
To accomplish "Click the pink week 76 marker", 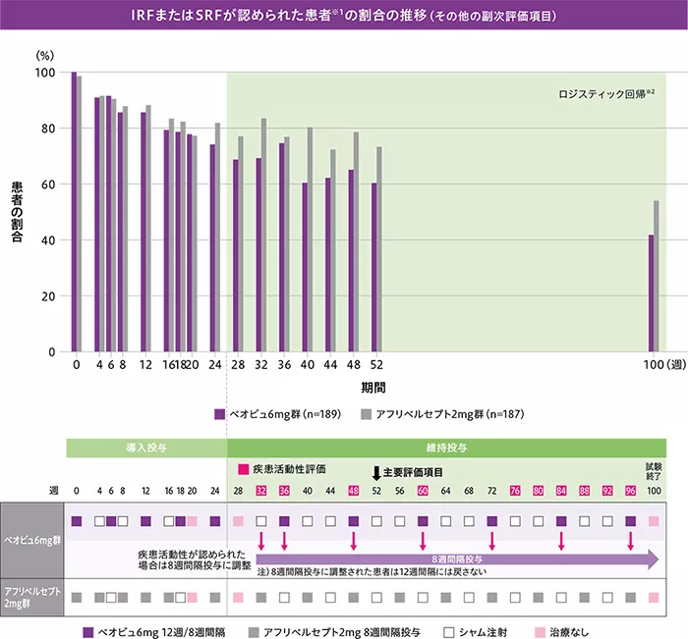I will click(x=516, y=491).
